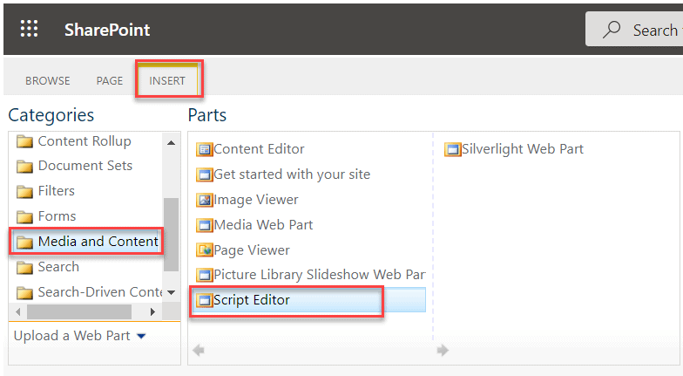Go to next parts page arrow
683x376 pixels.
click(x=443, y=350)
